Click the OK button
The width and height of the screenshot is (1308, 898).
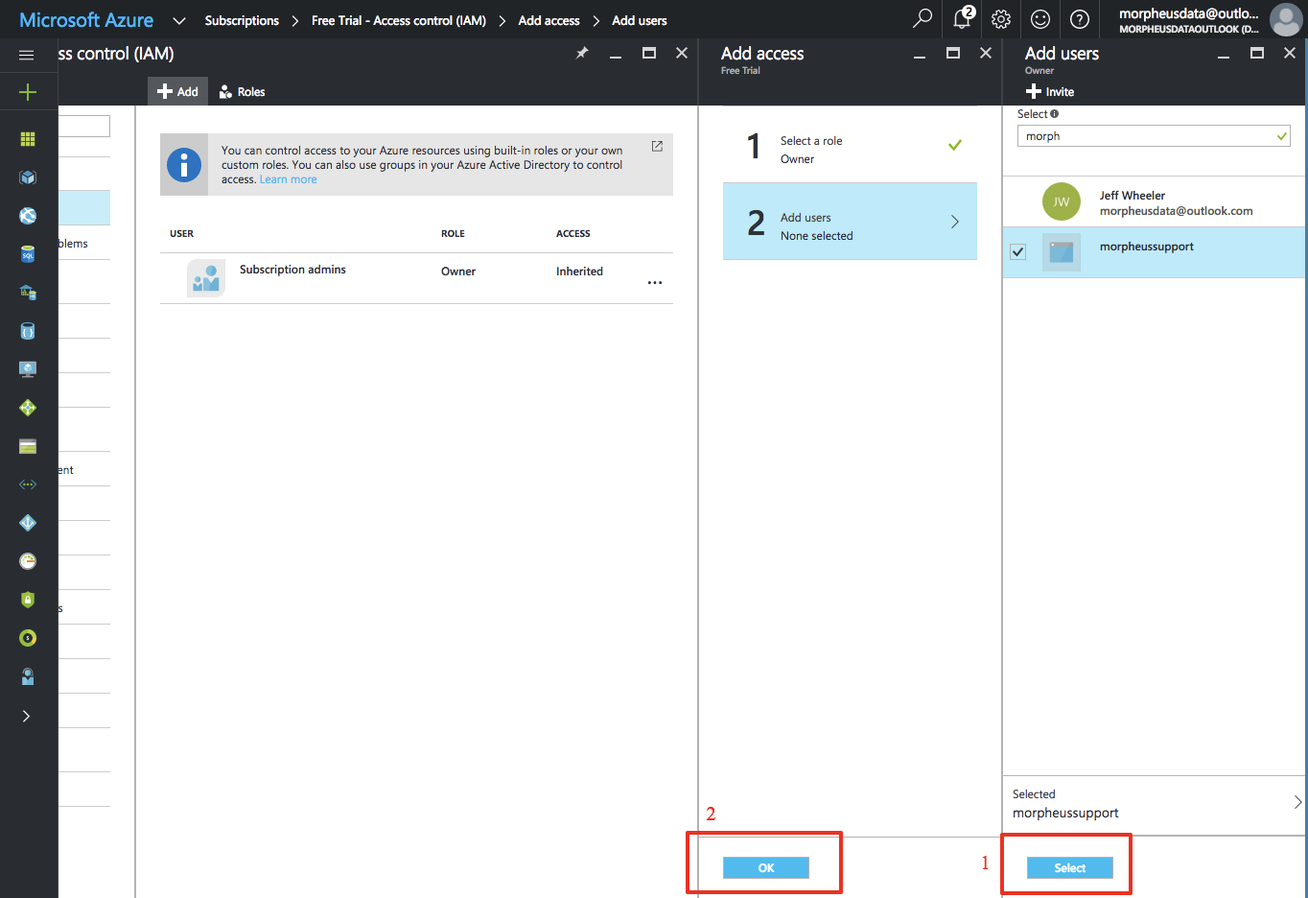coord(766,868)
